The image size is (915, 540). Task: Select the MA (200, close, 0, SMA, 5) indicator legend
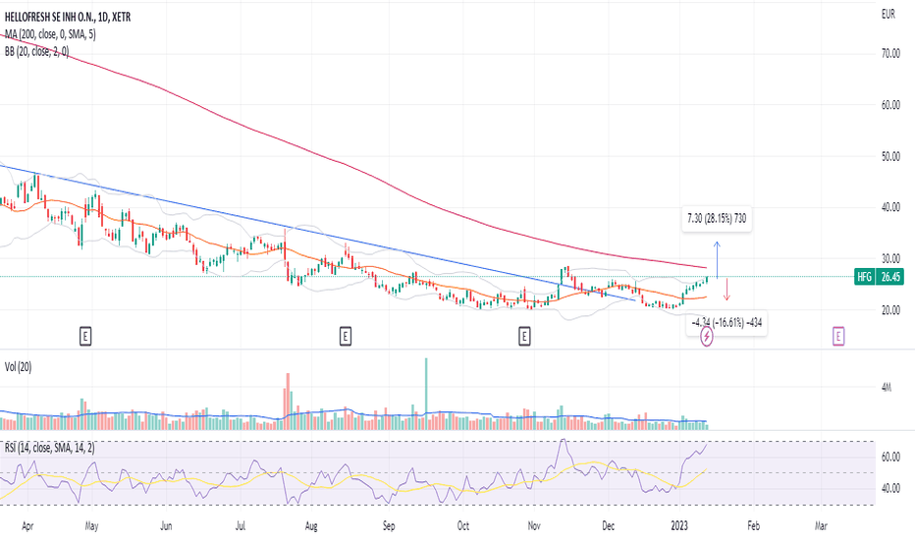click(x=50, y=34)
